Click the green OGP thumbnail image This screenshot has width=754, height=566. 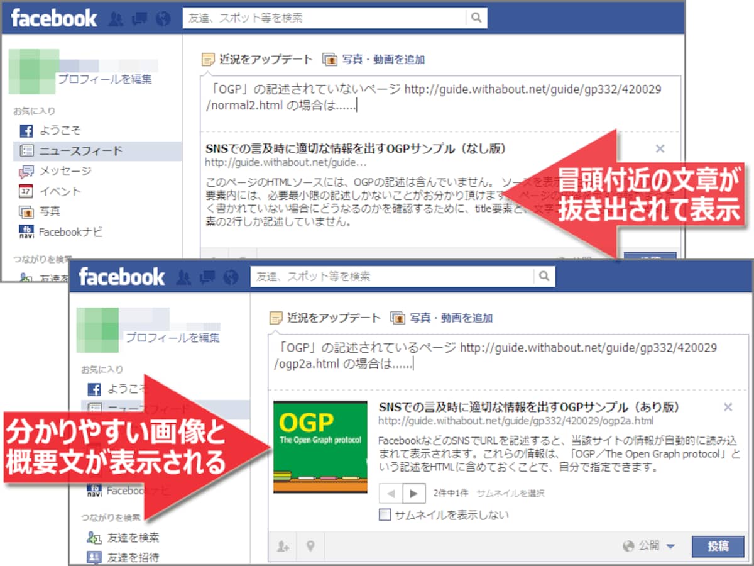click(x=320, y=447)
